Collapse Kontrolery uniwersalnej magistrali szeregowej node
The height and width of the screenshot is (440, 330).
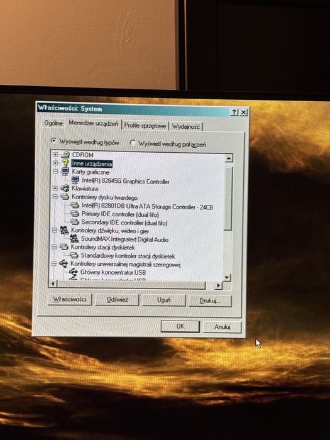click(x=54, y=264)
